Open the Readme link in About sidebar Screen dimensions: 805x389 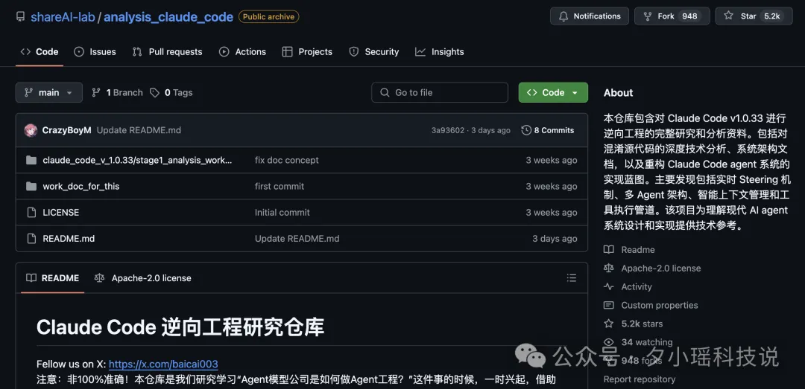point(629,250)
